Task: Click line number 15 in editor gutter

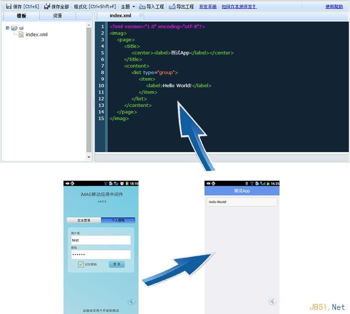Action: (x=101, y=118)
